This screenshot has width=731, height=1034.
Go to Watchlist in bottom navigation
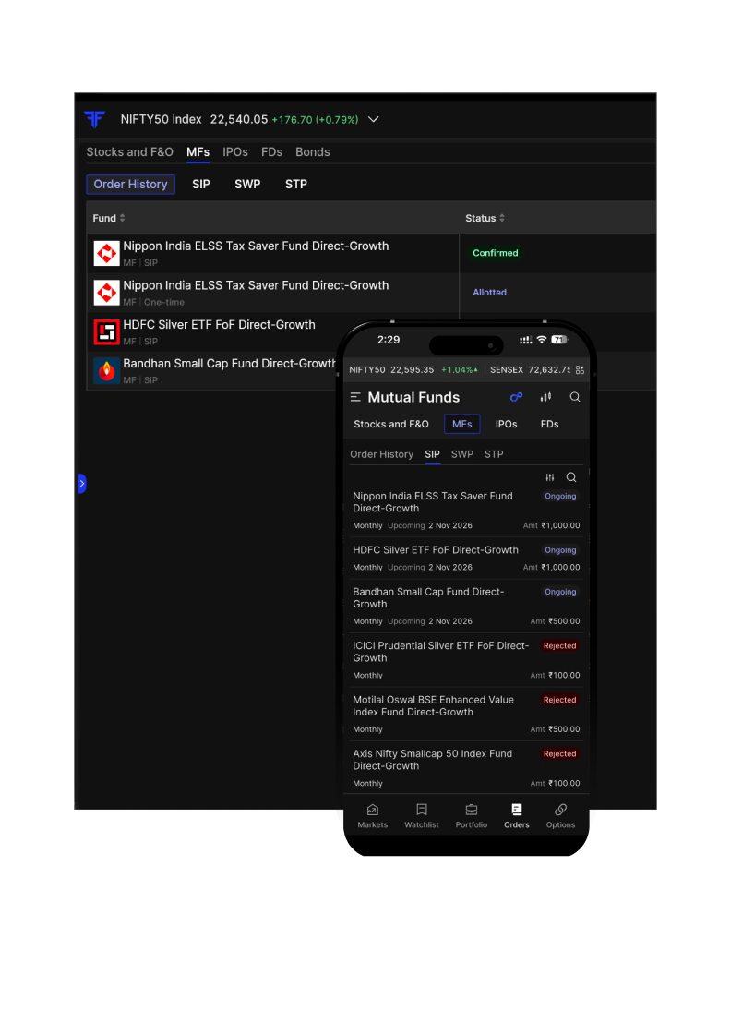coord(422,816)
